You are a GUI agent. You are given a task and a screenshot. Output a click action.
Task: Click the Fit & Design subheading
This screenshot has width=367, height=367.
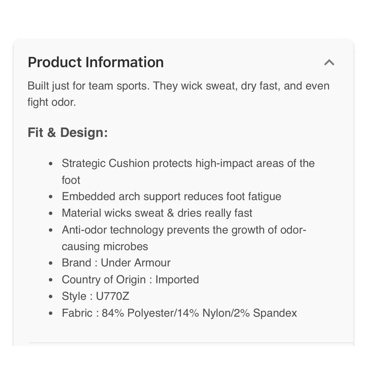point(68,132)
